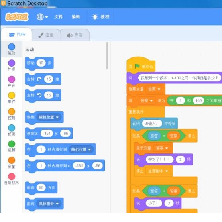Image resolution: width=222 pixels, height=222 pixels.
Task: Open 教程 with the lightbulb icon
Action: coord(100,17)
